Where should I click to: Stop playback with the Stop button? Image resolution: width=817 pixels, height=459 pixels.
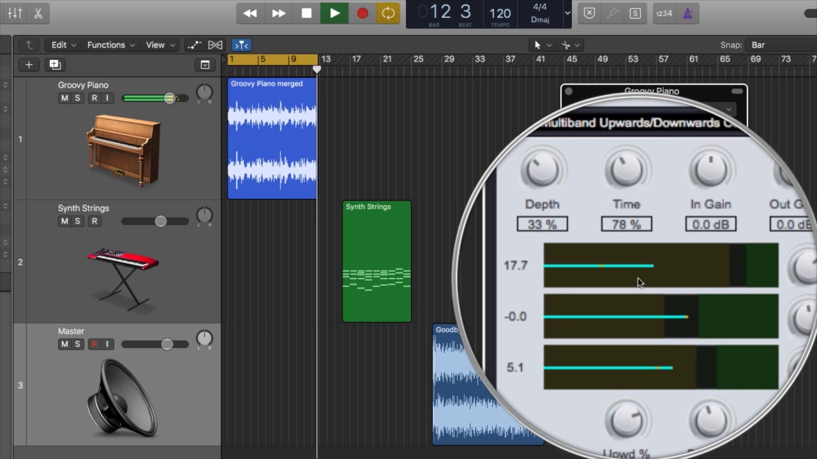point(306,13)
